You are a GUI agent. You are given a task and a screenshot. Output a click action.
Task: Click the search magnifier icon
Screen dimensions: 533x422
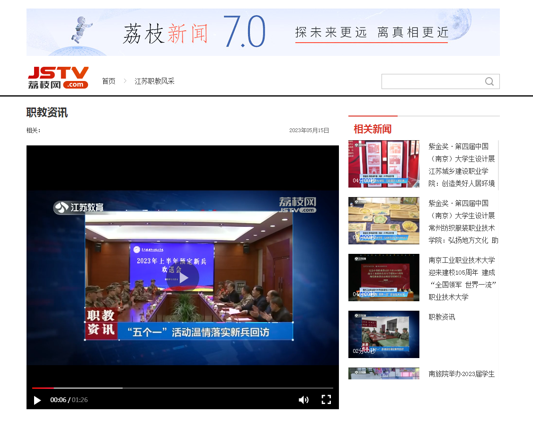coord(489,81)
